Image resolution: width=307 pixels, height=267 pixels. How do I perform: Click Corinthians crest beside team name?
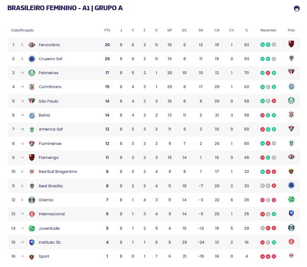[32, 87]
